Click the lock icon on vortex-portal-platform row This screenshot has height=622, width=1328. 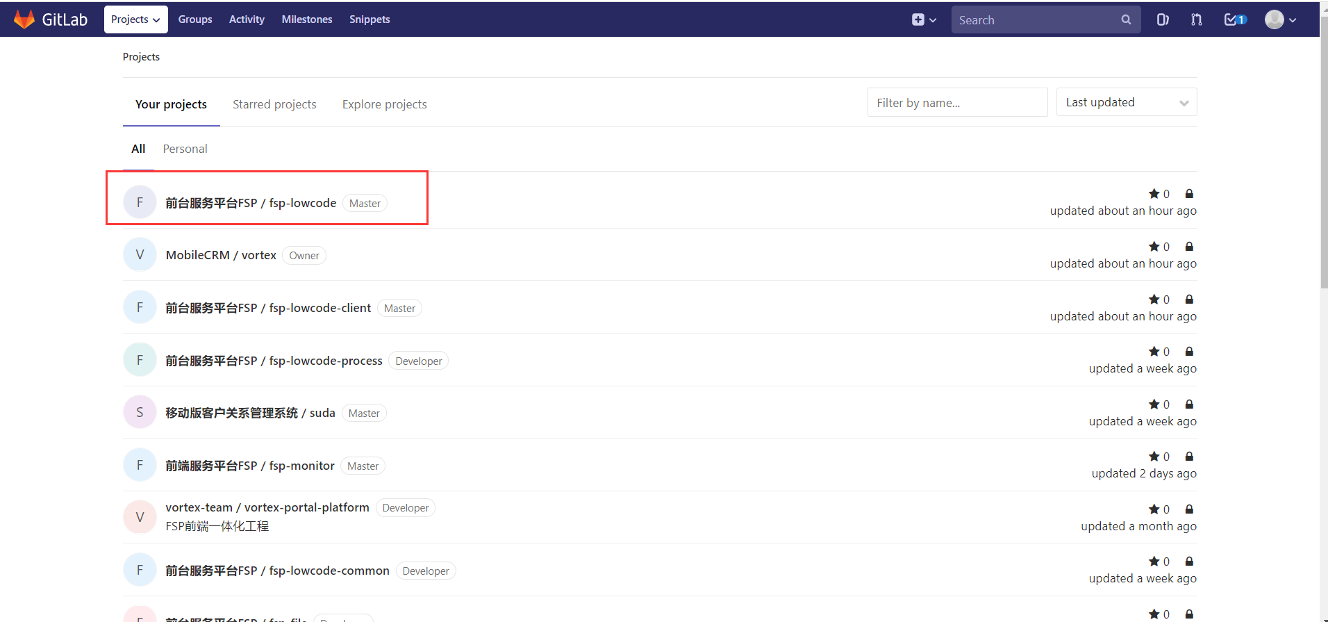point(1189,509)
